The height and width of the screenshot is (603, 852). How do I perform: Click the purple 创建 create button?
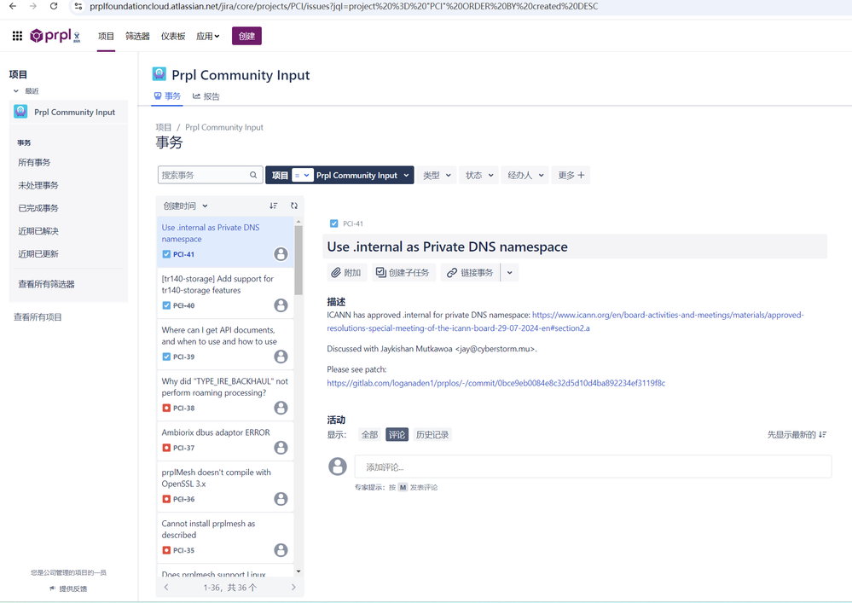click(246, 36)
